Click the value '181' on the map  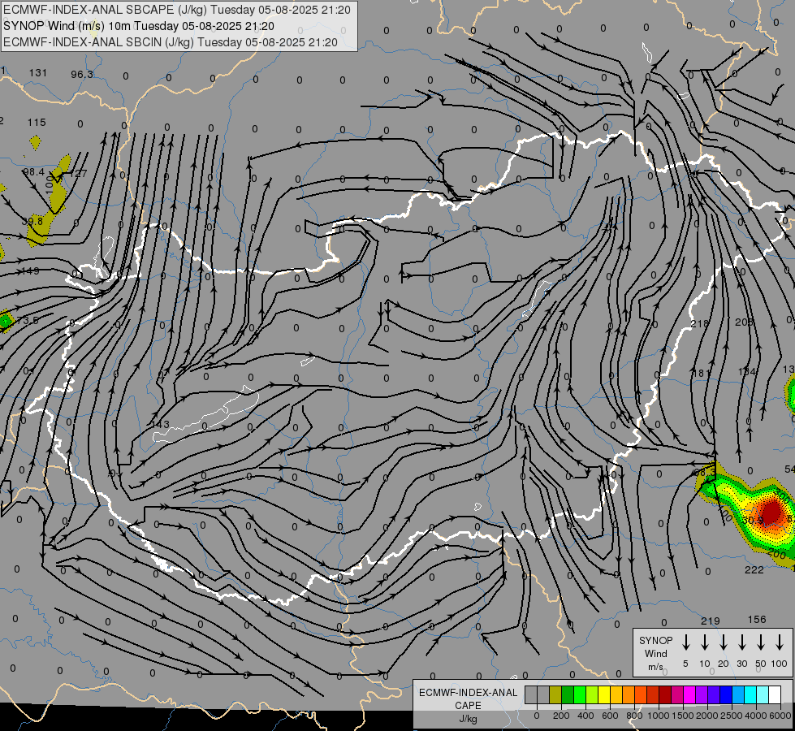702,373
